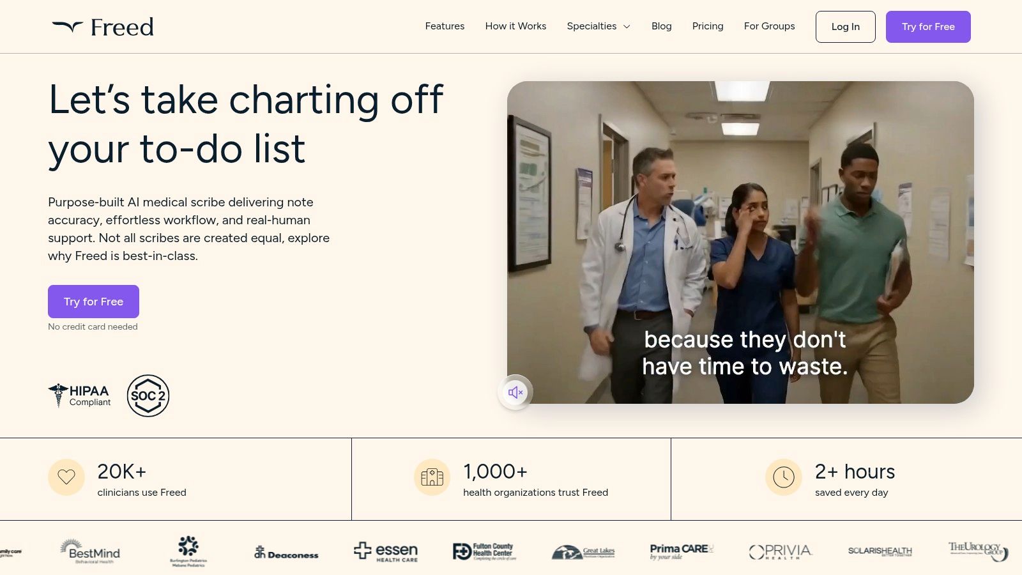Image resolution: width=1022 pixels, height=575 pixels.
Task: Click the clock icon beside 2+ hours
Action: tap(784, 477)
